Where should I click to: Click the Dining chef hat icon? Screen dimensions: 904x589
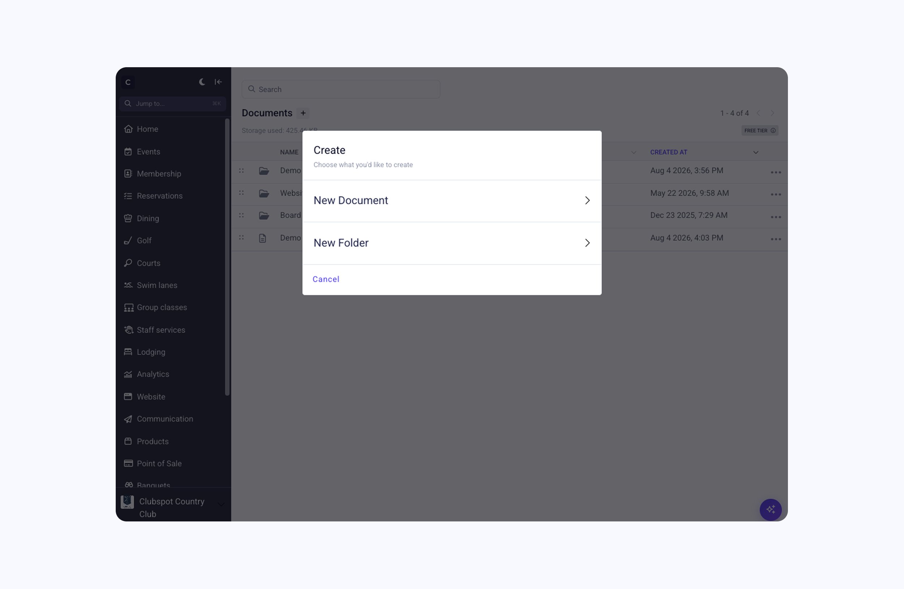pyautogui.click(x=128, y=218)
